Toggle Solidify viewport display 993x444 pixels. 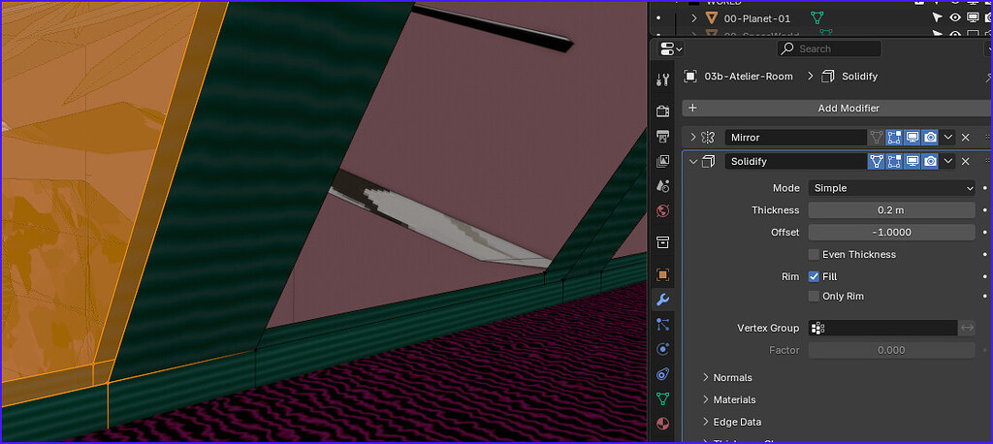coord(912,161)
